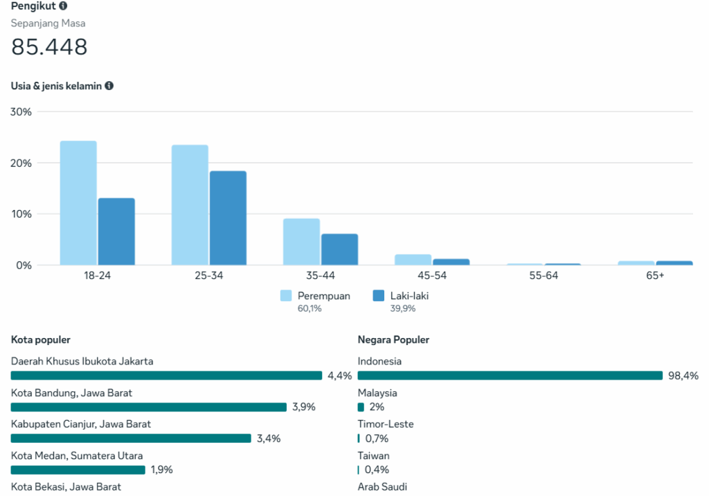The width and height of the screenshot is (709, 496).
Task: Click the 20% y-axis label
Action: (21, 163)
